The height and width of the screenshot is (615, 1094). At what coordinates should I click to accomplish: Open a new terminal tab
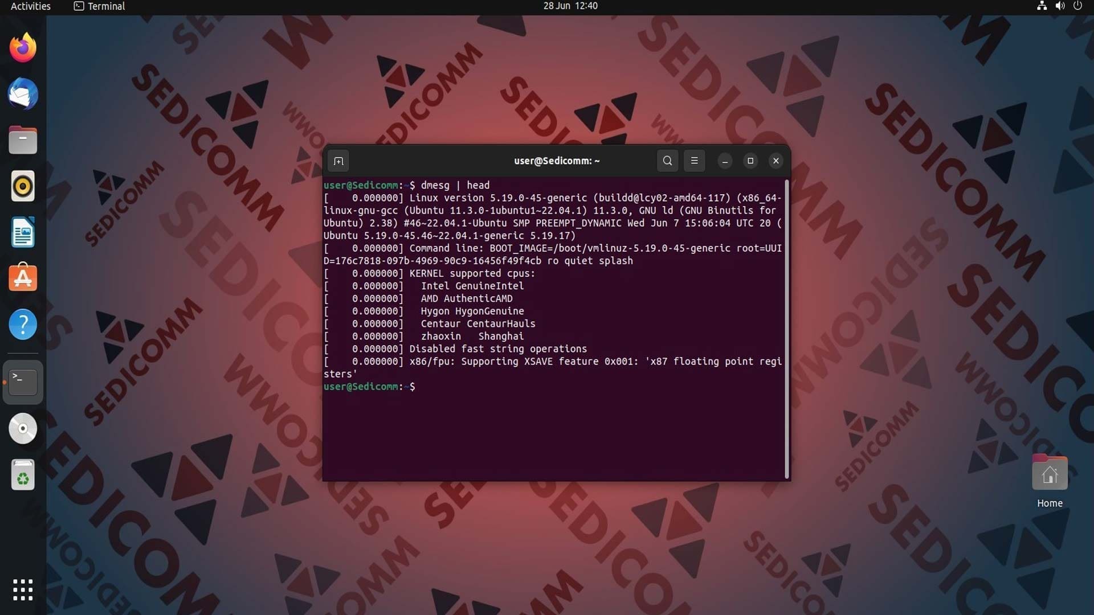point(338,161)
